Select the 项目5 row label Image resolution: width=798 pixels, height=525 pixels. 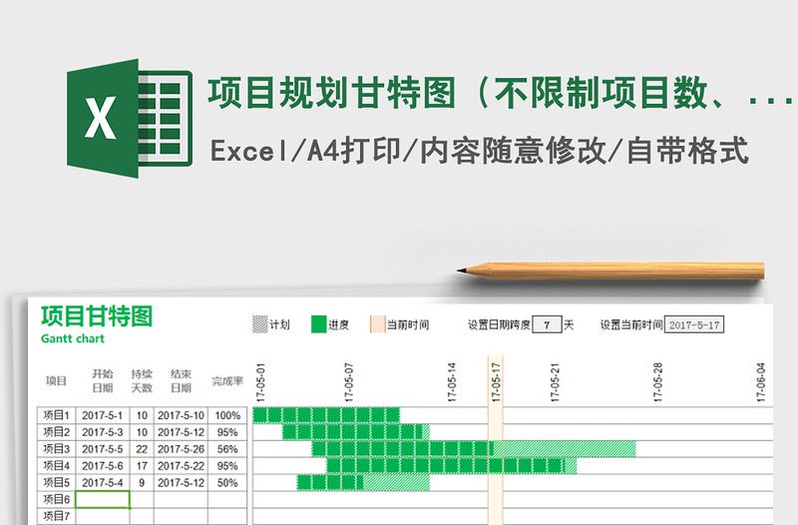(x=57, y=482)
